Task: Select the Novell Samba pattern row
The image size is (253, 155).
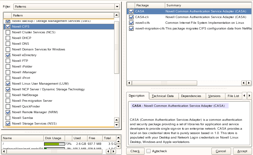Action: pyautogui.click(x=59, y=118)
